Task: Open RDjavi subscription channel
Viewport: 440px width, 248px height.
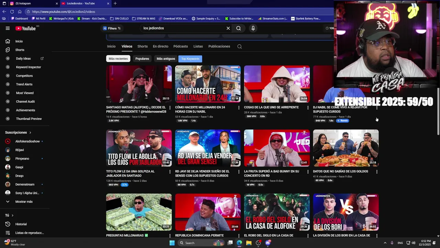Action: [20, 150]
